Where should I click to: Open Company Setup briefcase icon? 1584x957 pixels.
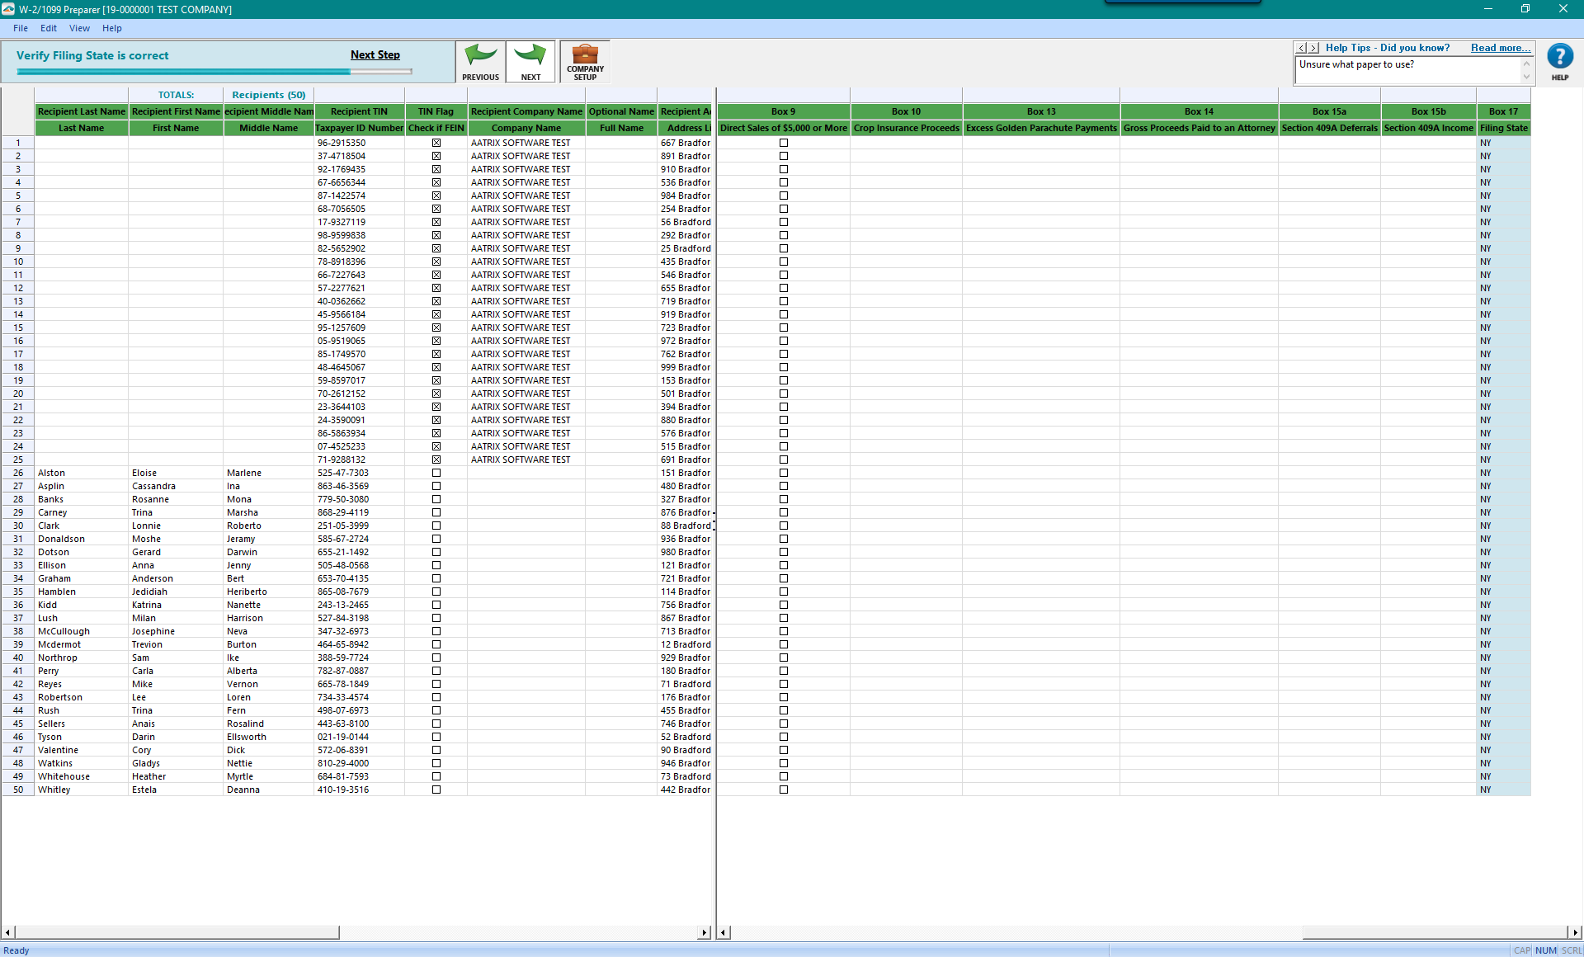click(585, 62)
